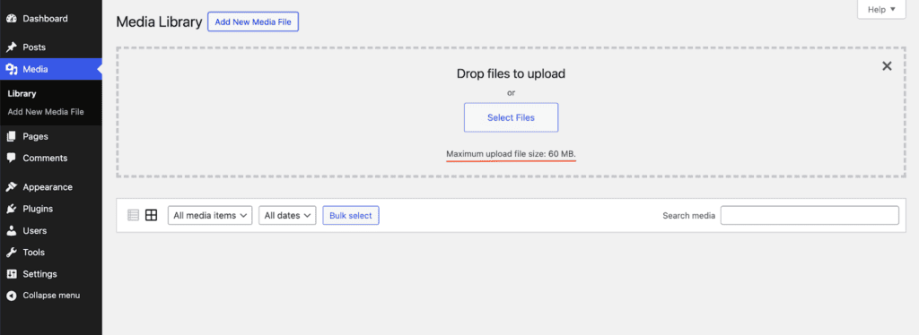Click the Bulk select button

[351, 215]
